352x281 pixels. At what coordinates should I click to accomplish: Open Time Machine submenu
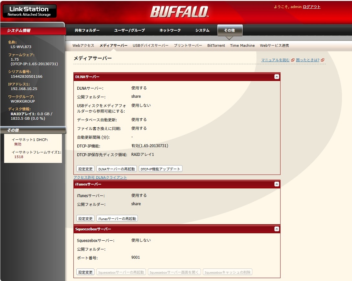coord(242,45)
